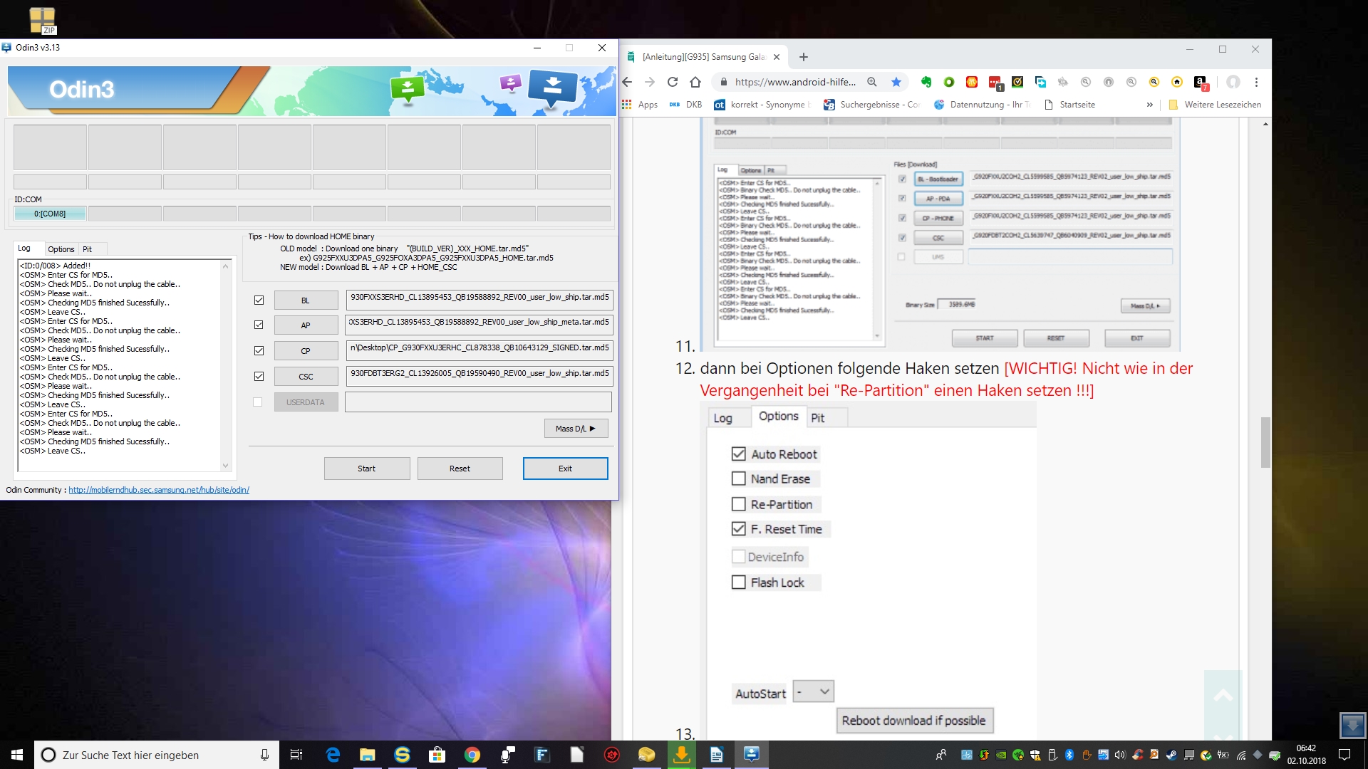Click the green circle extension icon in Chrome

[948, 82]
